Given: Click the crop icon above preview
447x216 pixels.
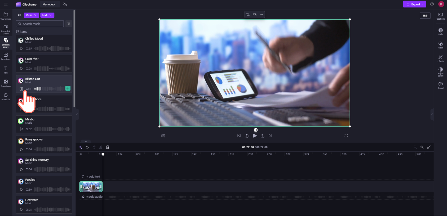Looking at the screenshot, I should 248,15.
